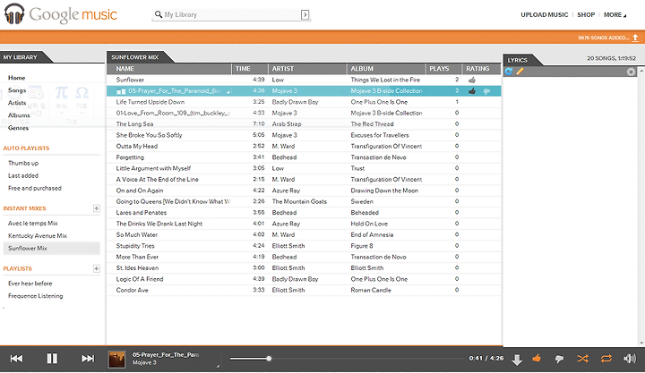The width and height of the screenshot is (645, 373).
Task: Add a new playlist with plus button
Action: point(96,268)
